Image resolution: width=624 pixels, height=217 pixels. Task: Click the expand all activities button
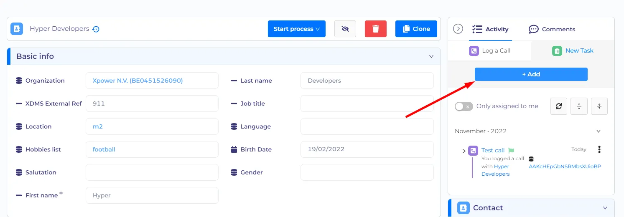pyautogui.click(x=579, y=106)
